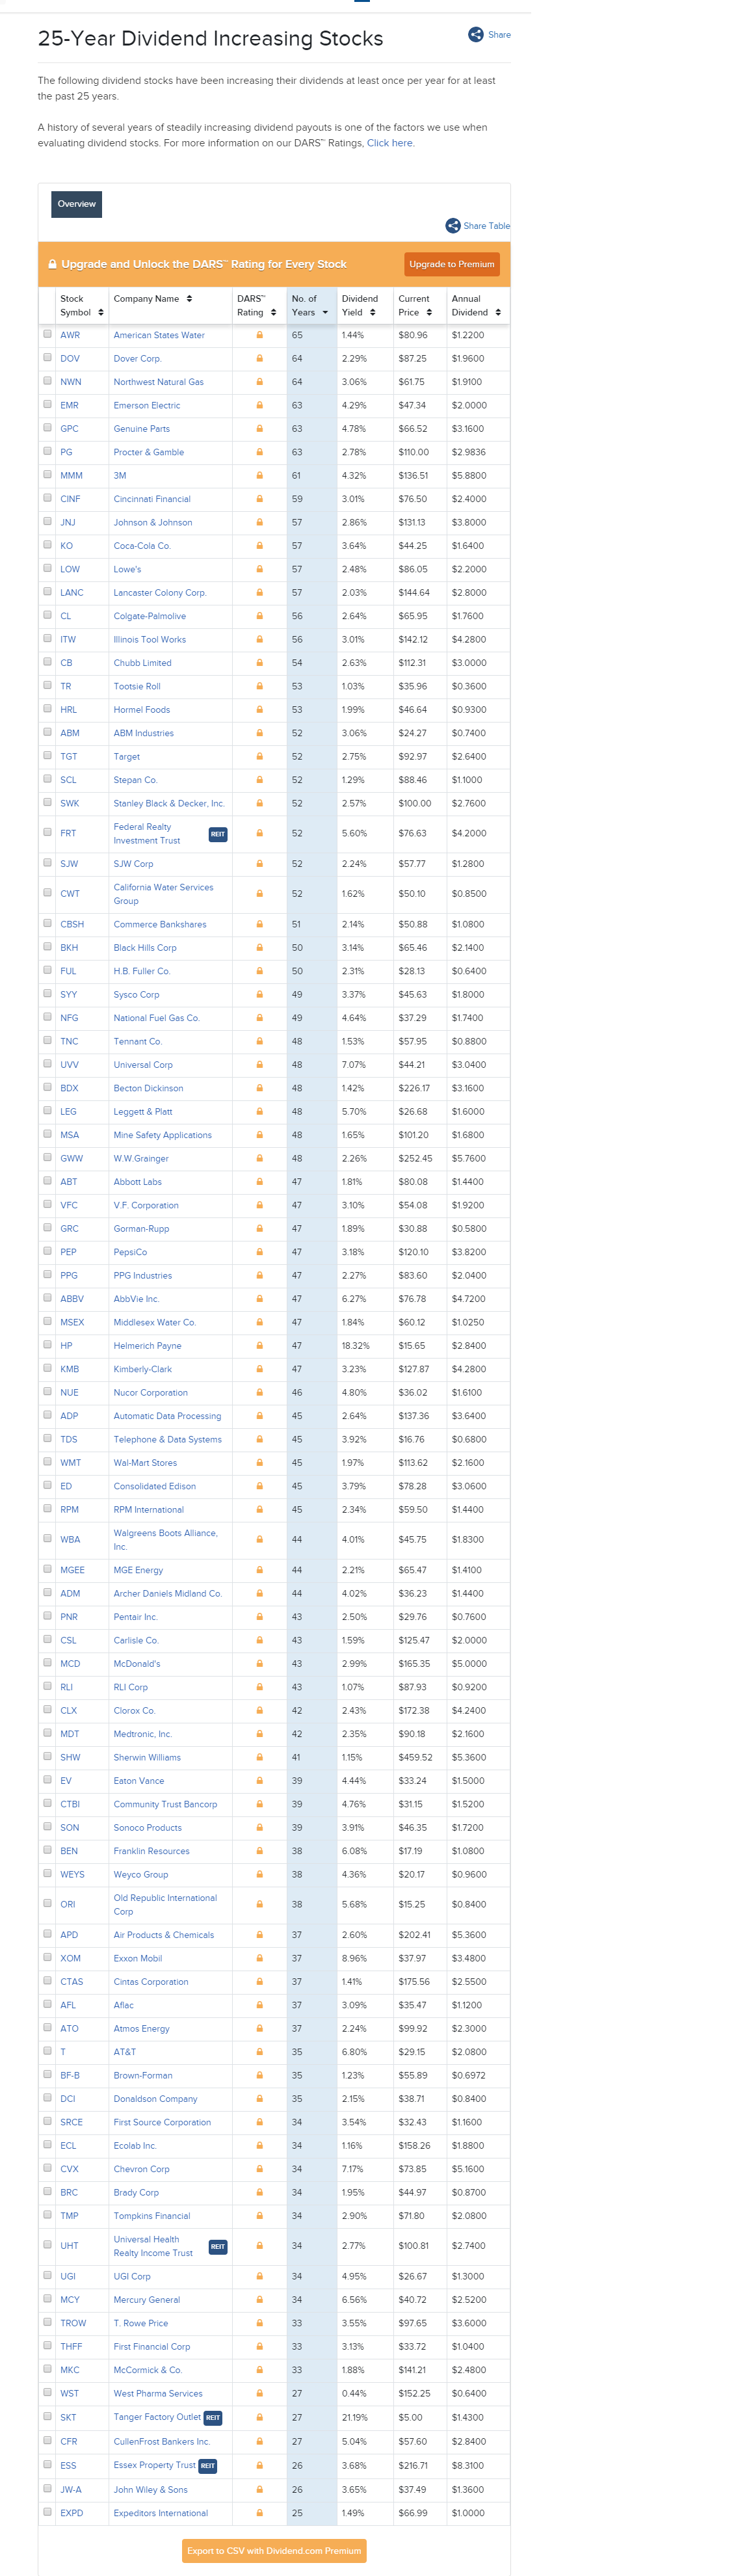Click the $459.52 current price value
This screenshot has height=2576, width=749.
tap(415, 1757)
